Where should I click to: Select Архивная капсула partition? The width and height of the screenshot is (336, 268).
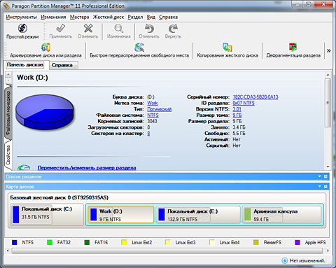(x=282, y=215)
